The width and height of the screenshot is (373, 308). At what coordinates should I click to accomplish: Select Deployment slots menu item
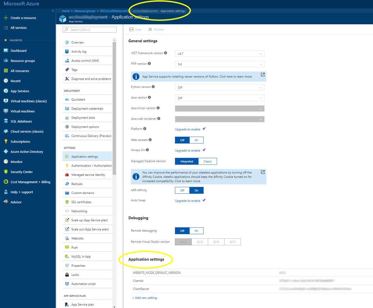[x=83, y=118]
